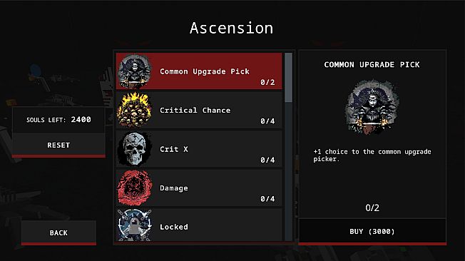Click the upgrade description text
The height and width of the screenshot is (261, 465).
click(x=372, y=155)
